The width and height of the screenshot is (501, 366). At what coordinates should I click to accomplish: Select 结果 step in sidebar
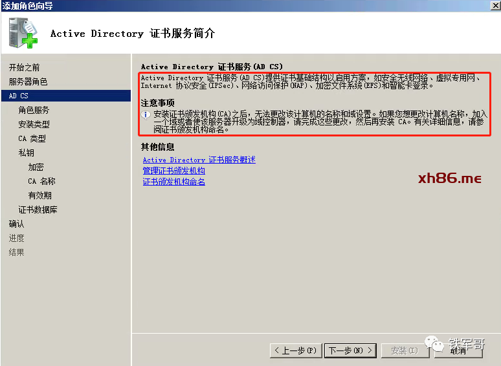[x=17, y=252]
